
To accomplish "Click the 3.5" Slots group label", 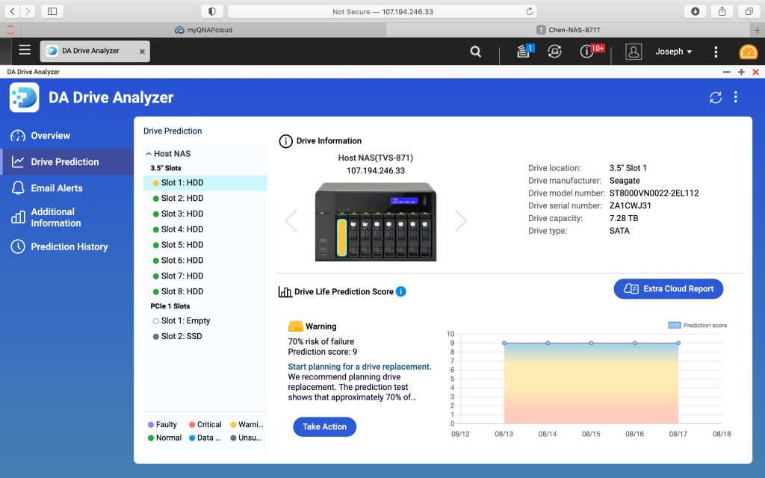I will [166, 168].
